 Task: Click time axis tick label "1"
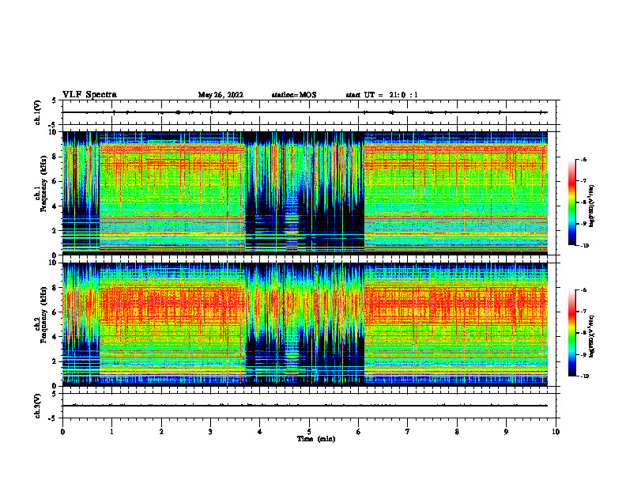[x=112, y=432]
